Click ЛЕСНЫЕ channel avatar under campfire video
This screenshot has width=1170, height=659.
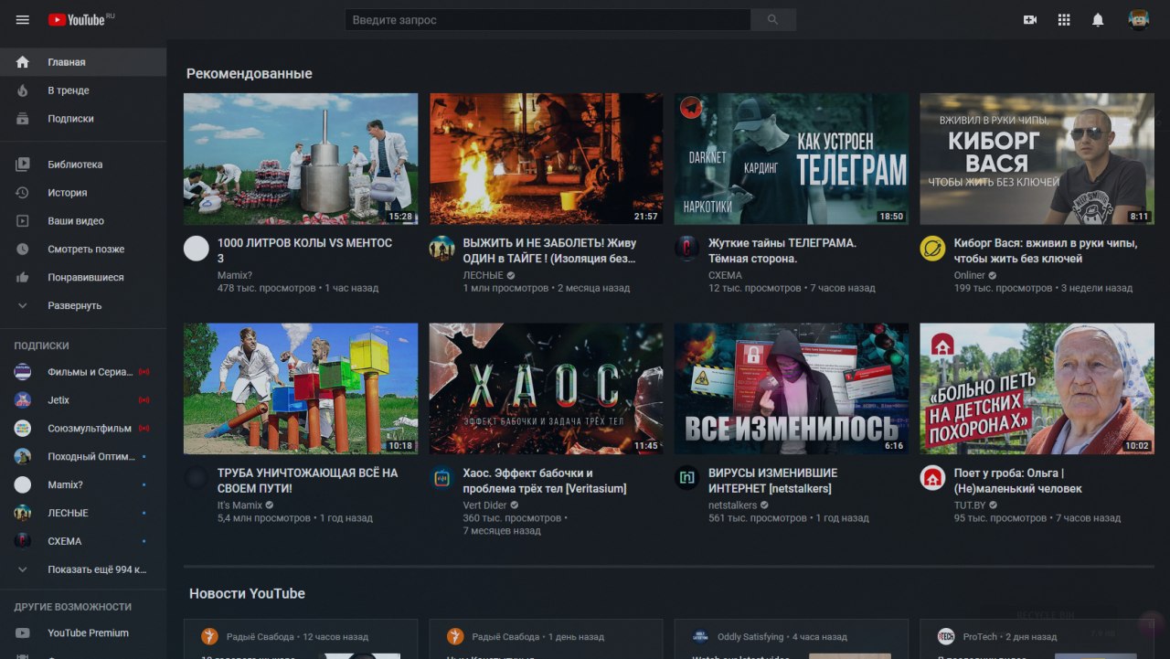pyautogui.click(x=442, y=248)
